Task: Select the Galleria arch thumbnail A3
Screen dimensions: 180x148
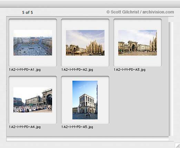Action: 138,43
